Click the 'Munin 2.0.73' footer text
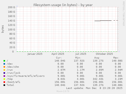Screen dimensions: 126x94 pos(63,91)
